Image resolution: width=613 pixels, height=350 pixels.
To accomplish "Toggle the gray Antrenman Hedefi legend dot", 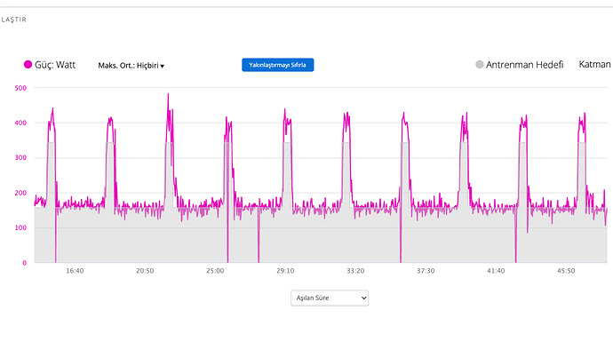I will pos(480,65).
